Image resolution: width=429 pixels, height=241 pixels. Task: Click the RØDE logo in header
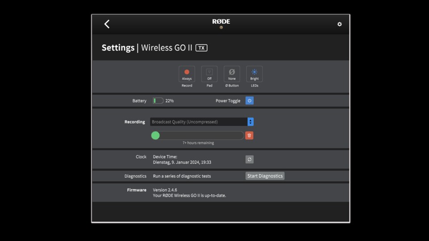221,22
